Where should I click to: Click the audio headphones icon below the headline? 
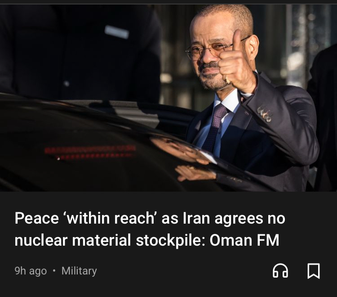pos(280,271)
